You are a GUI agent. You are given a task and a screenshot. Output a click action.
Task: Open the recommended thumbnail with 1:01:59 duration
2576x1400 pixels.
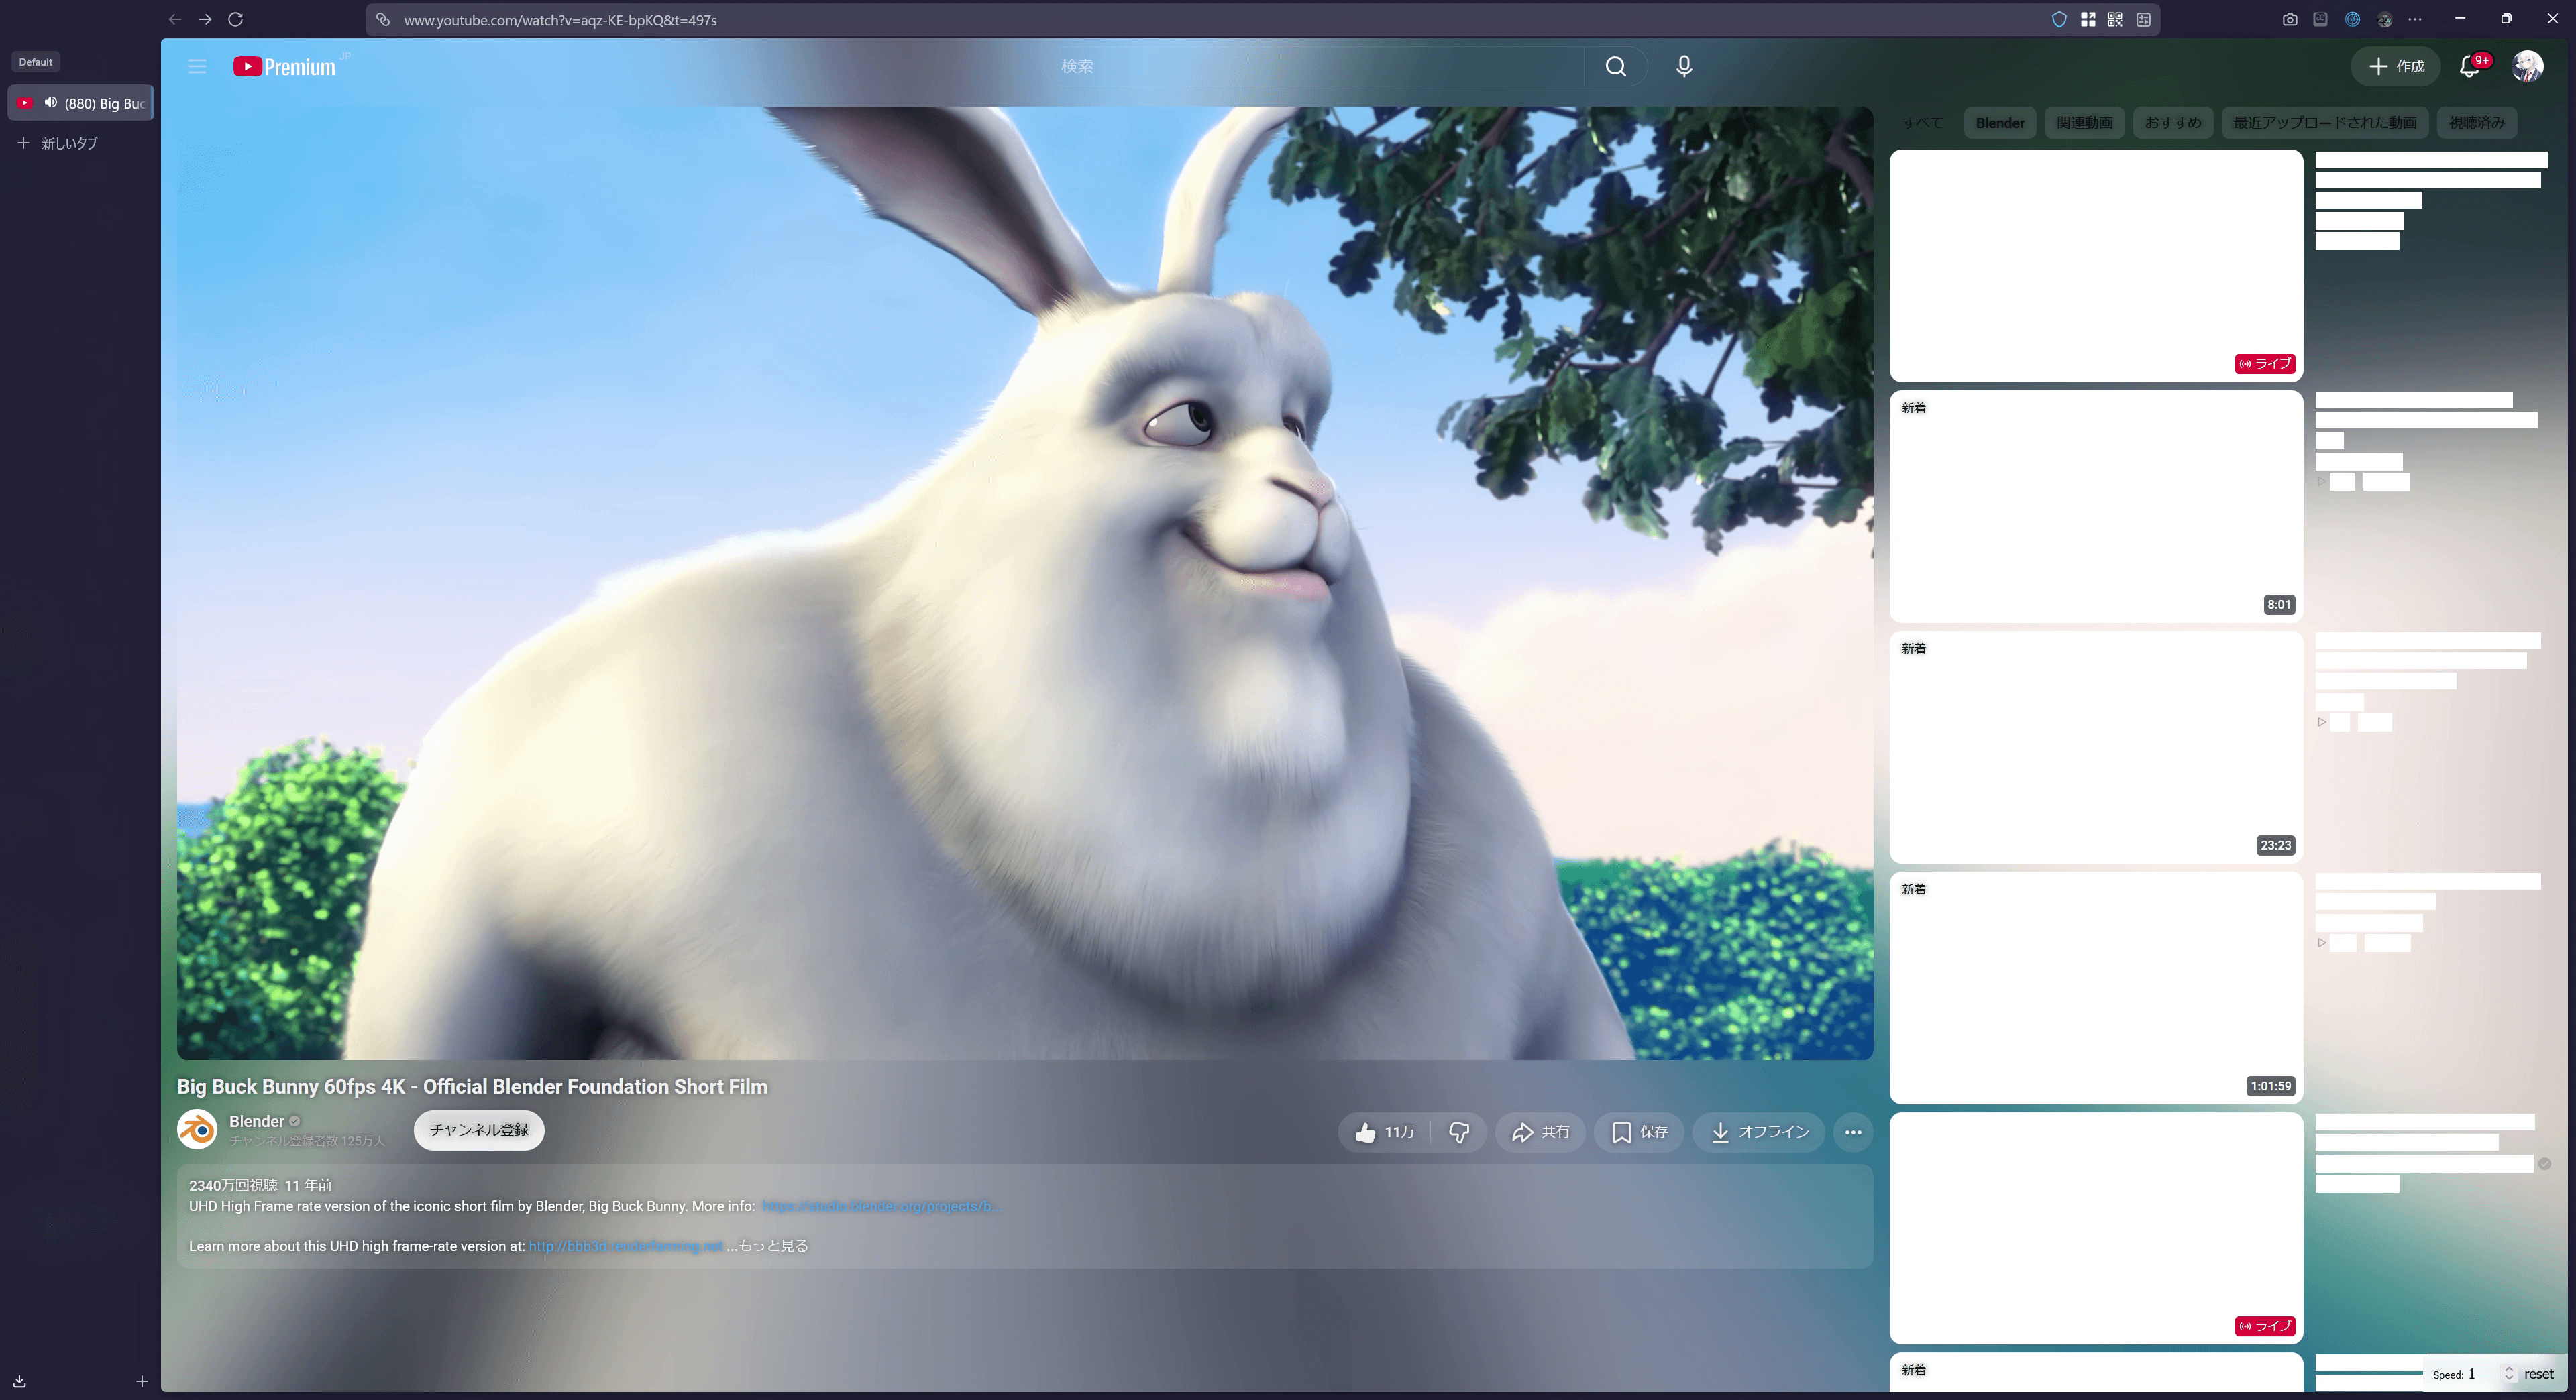(2096, 987)
